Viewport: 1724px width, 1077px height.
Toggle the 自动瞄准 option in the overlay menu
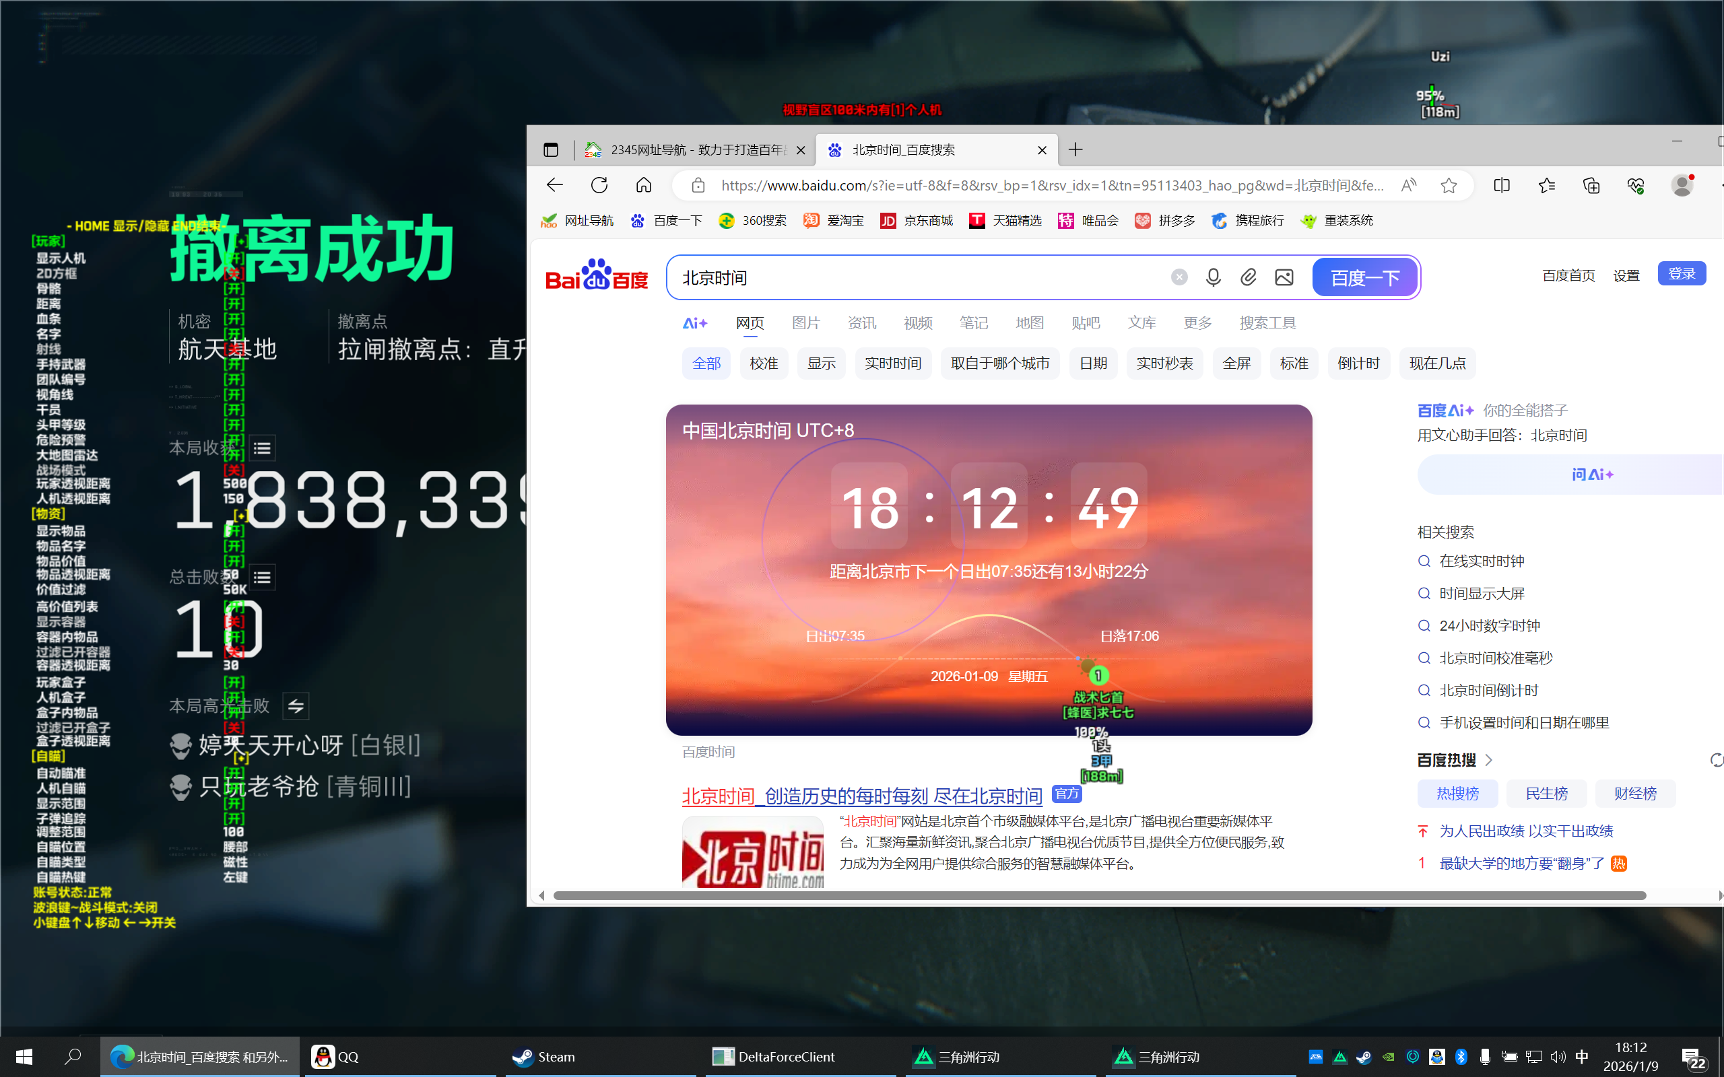click(x=60, y=773)
